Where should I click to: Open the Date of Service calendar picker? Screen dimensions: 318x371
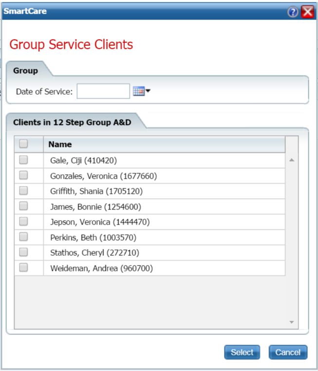pos(141,91)
